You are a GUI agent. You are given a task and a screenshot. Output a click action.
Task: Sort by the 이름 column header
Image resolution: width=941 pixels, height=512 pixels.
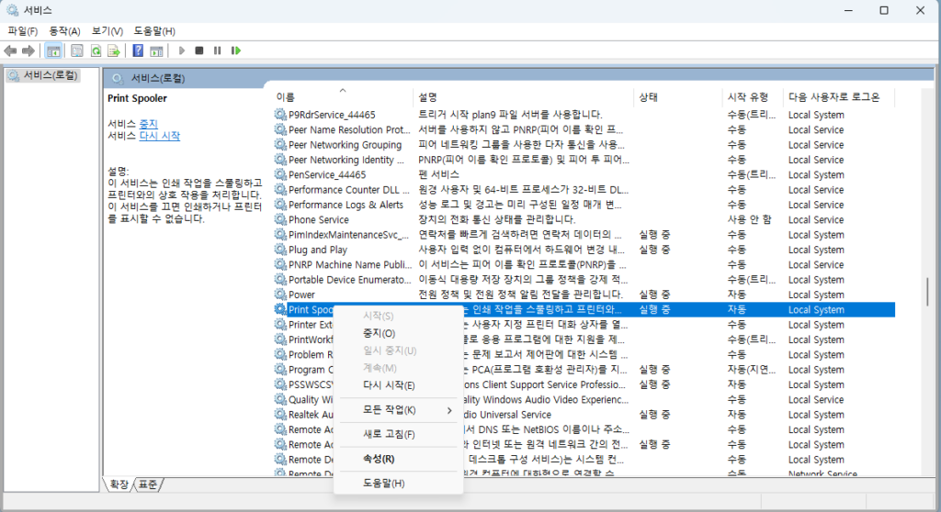(343, 96)
